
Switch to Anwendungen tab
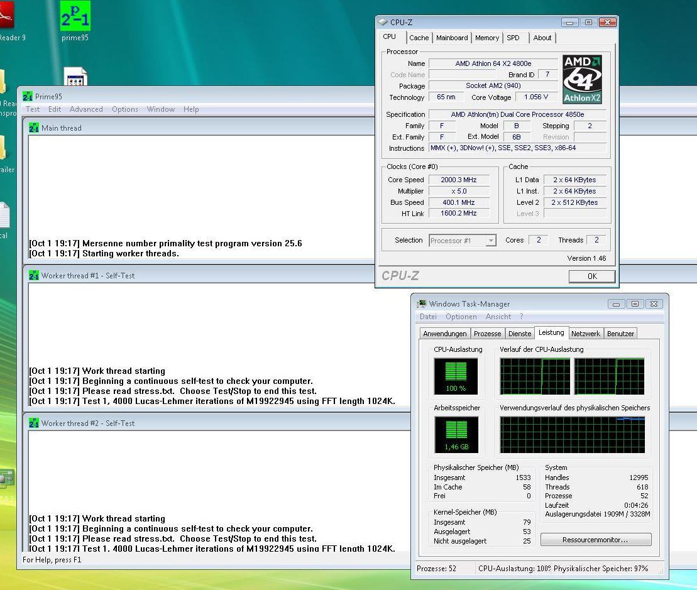(445, 334)
